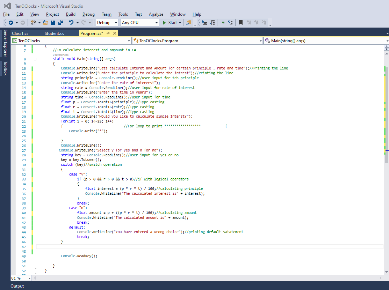
Task: Click the Navigate Backward icon
Action: (11, 22)
